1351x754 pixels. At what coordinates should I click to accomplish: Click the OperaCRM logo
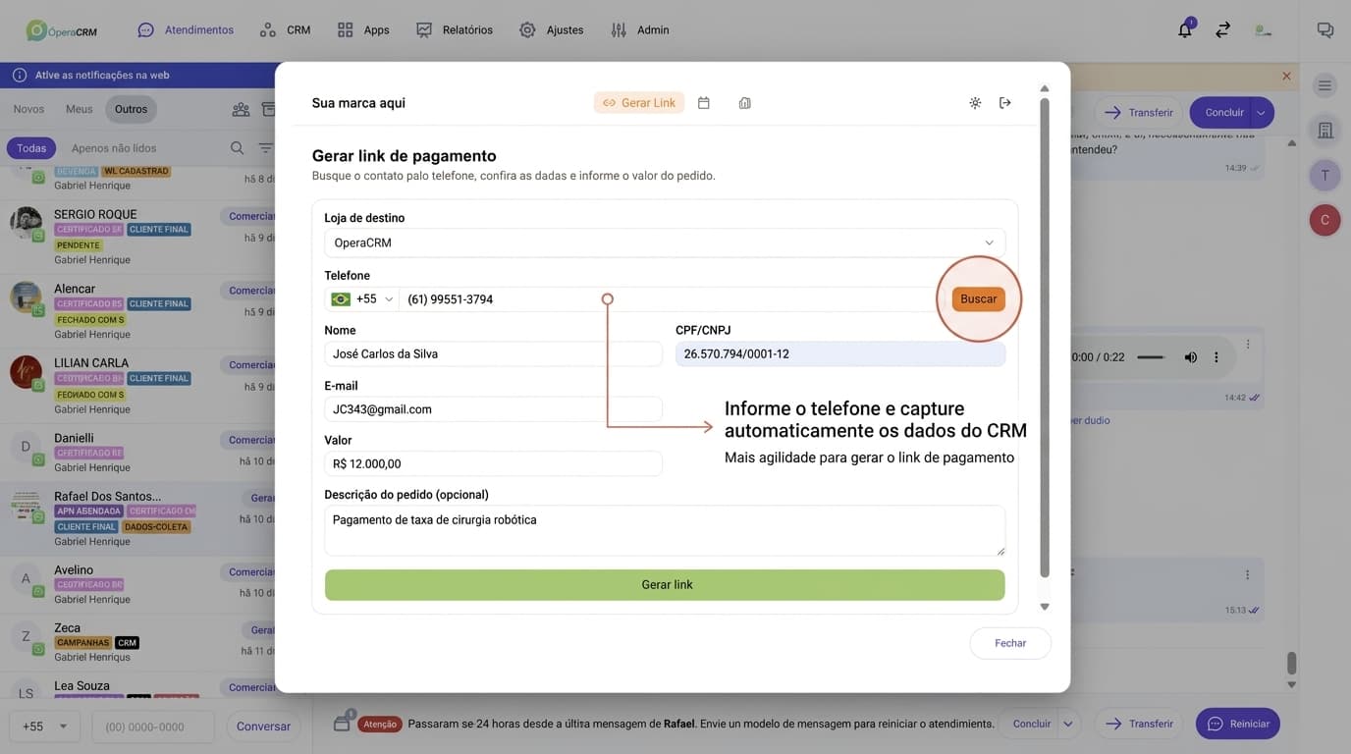62,30
